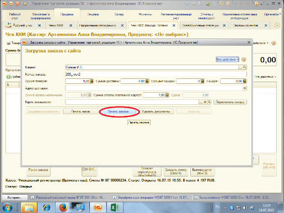Click the Windows Start button

coord(7,208)
